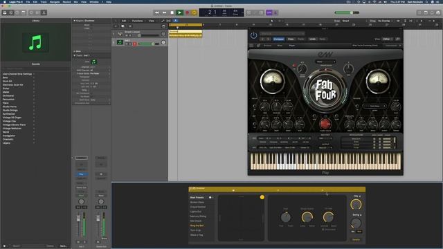Open the Apple menu

[4, 1]
